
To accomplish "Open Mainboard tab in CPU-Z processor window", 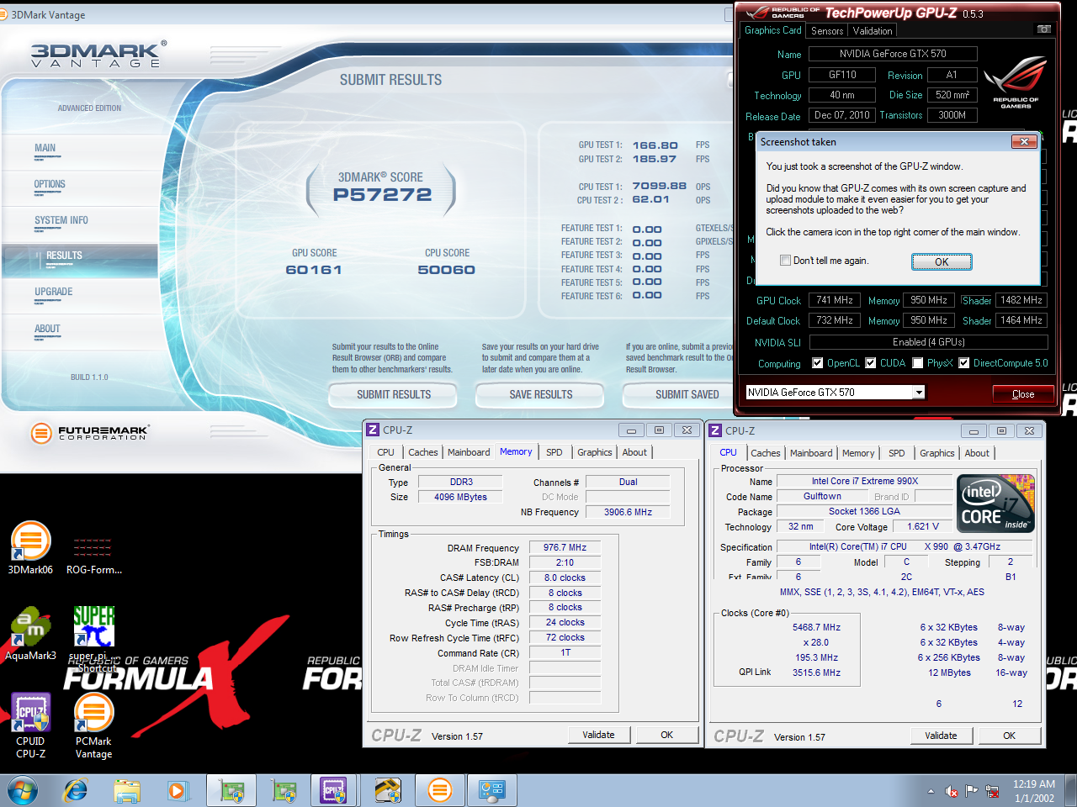I will (811, 453).
